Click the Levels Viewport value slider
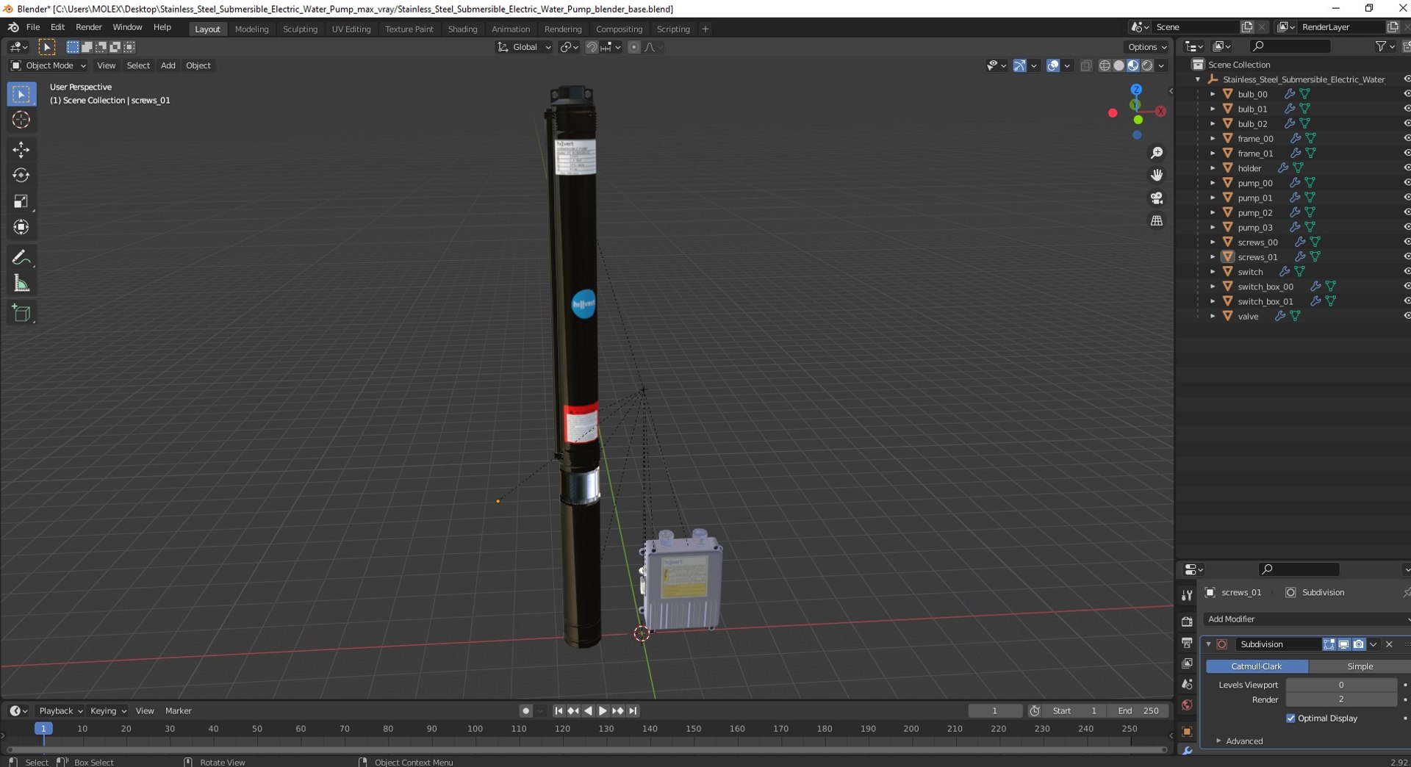This screenshot has height=767, width=1411. [x=1341, y=685]
